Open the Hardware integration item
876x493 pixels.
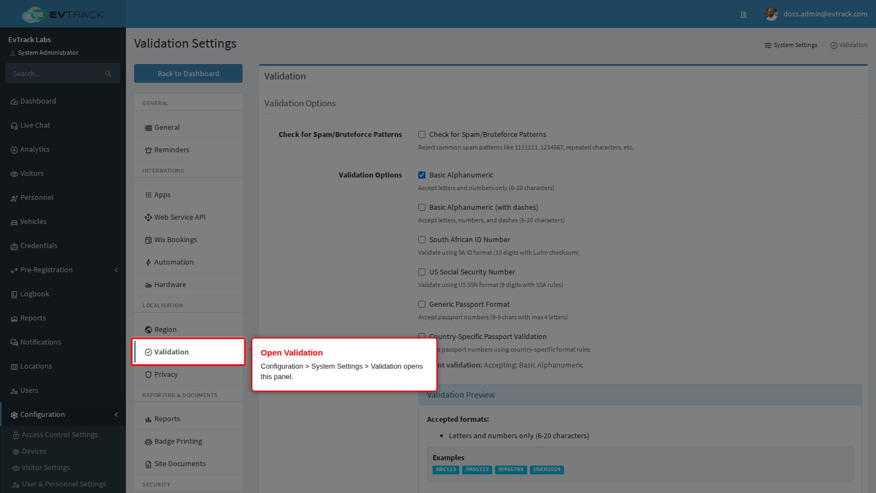188,285
